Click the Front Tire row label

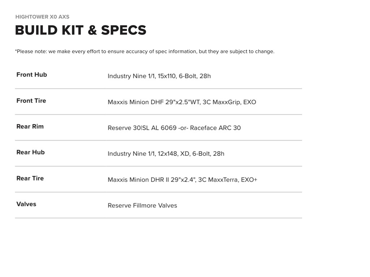(31, 101)
